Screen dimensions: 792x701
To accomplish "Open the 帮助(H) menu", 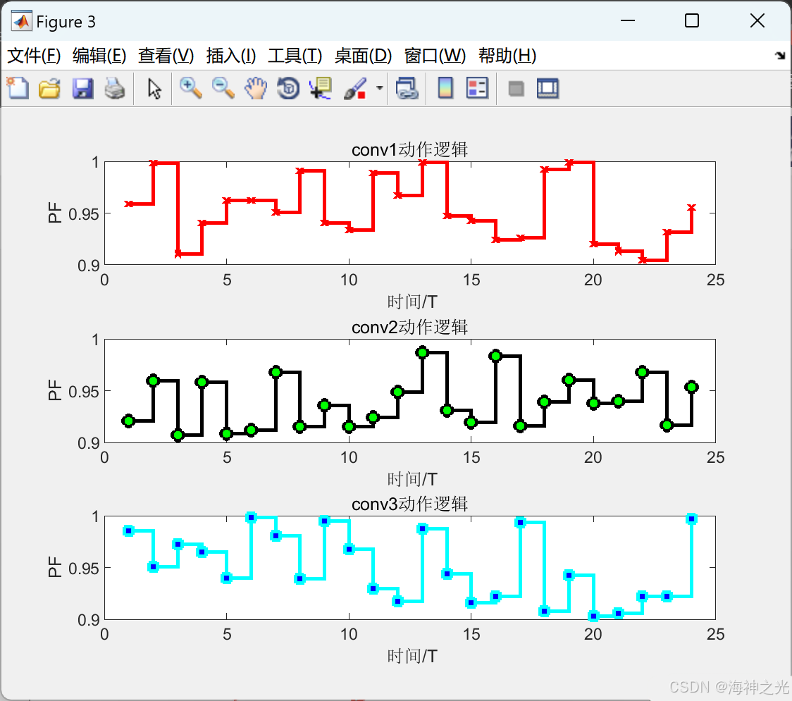I will tap(507, 56).
